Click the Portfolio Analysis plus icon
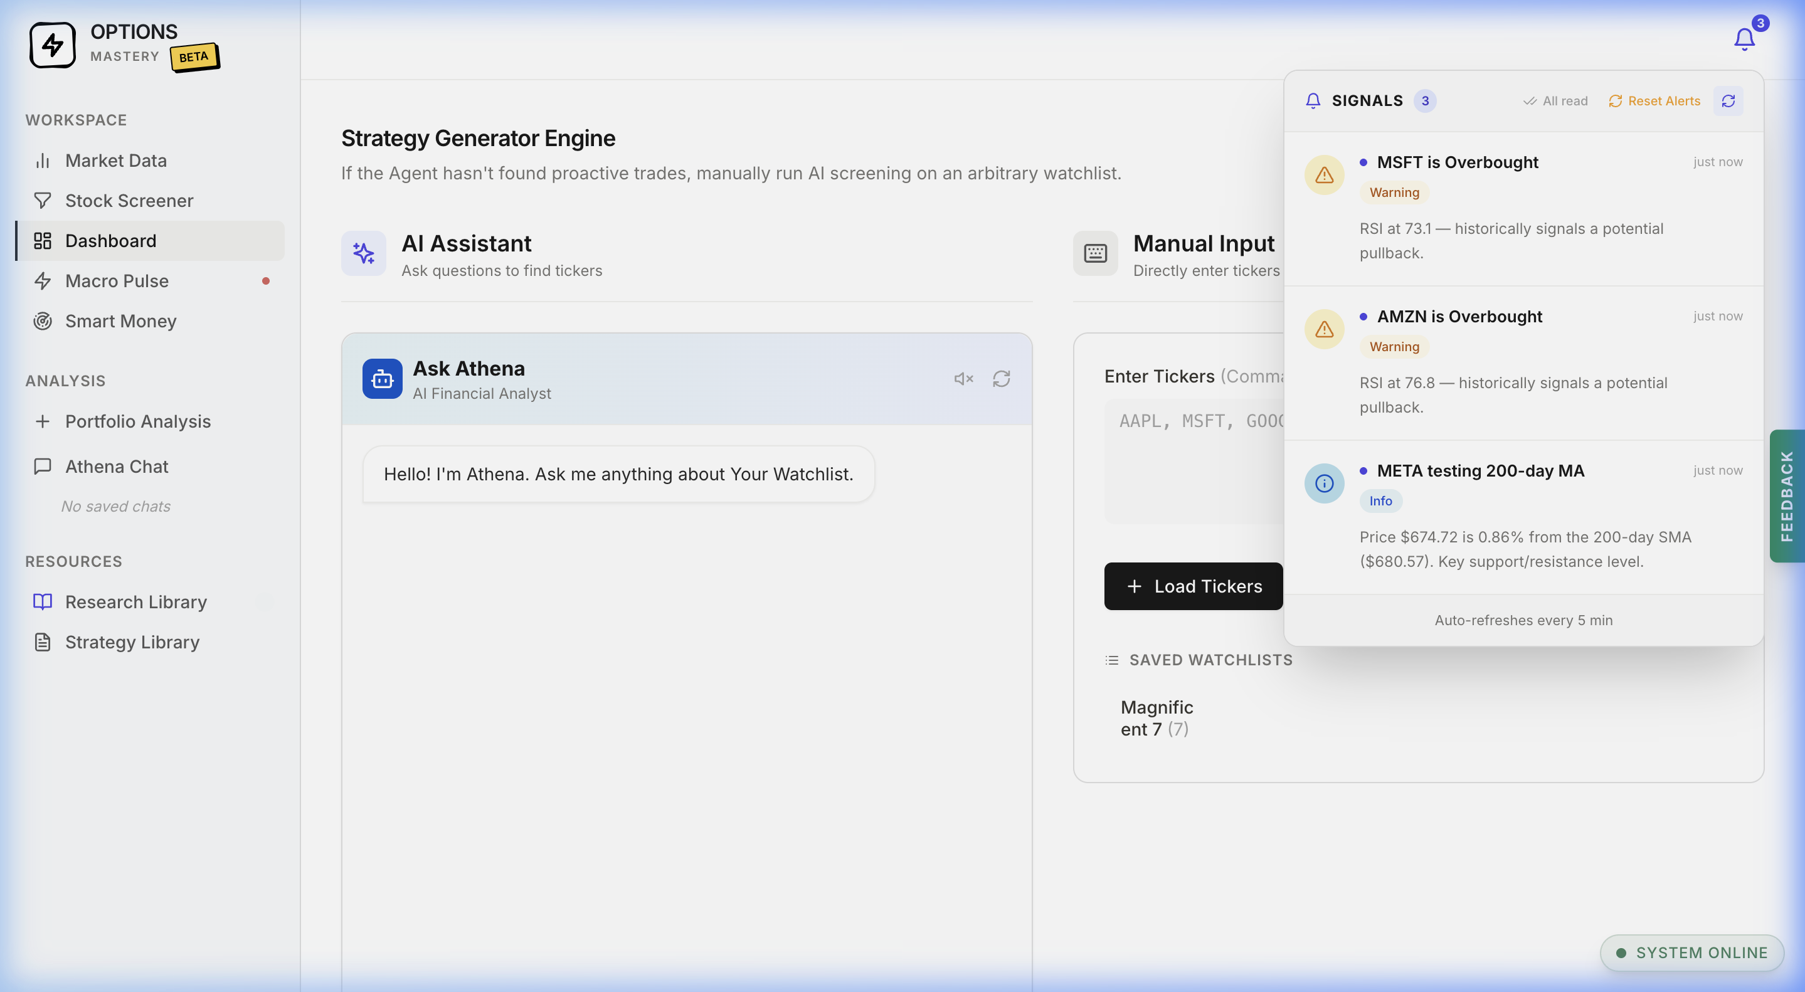The height and width of the screenshot is (992, 1805). click(43, 421)
